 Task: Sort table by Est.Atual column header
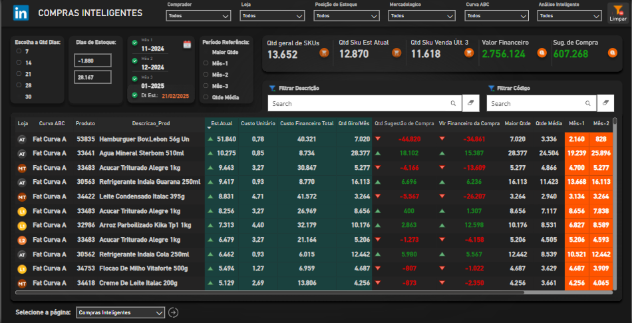[221, 123]
